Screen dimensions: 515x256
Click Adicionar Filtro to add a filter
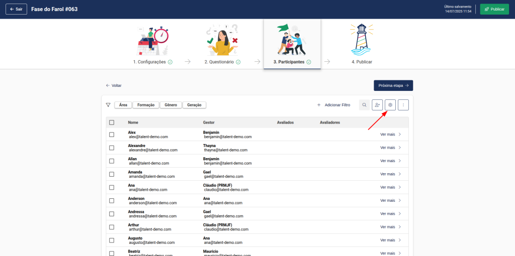pos(333,105)
